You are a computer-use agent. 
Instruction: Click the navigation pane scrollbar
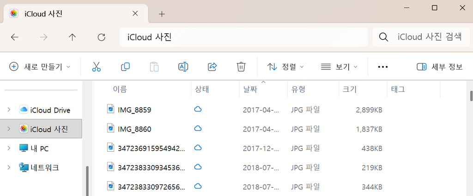pos(87,181)
